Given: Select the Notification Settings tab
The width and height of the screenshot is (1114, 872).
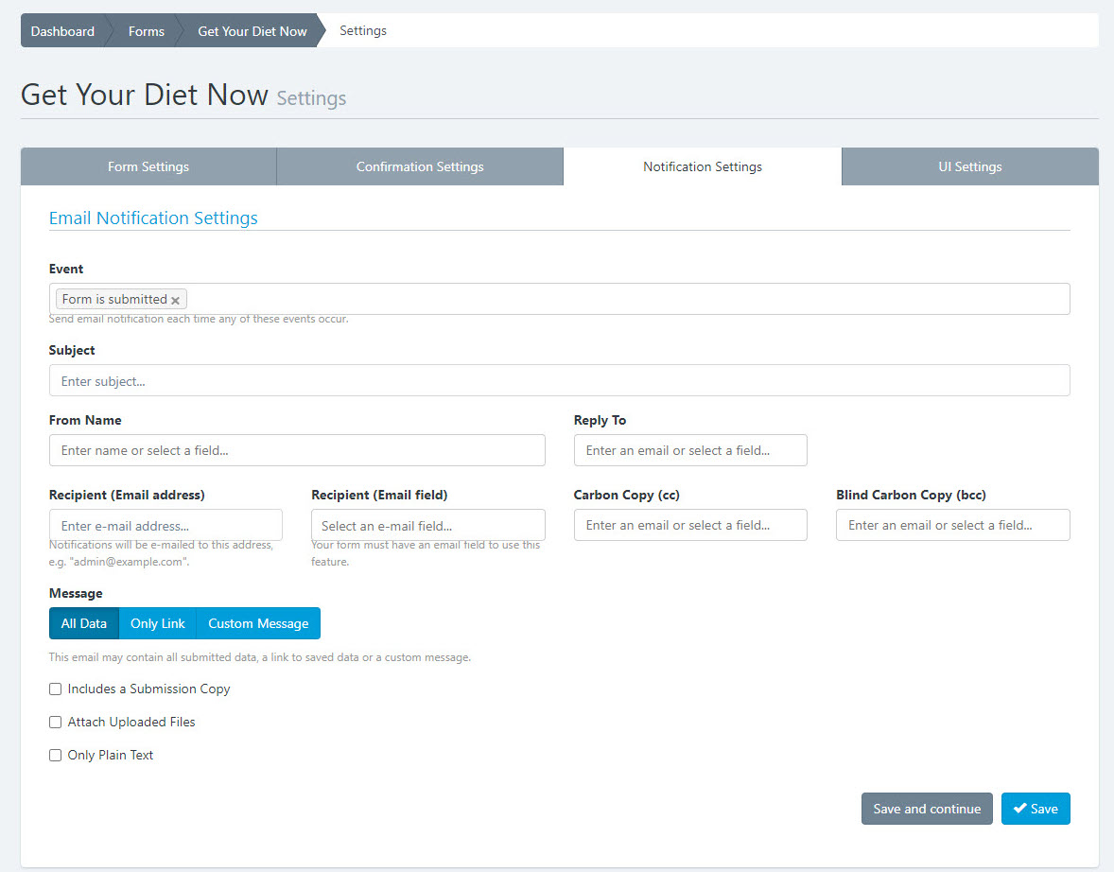Looking at the screenshot, I should pyautogui.click(x=702, y=166).
